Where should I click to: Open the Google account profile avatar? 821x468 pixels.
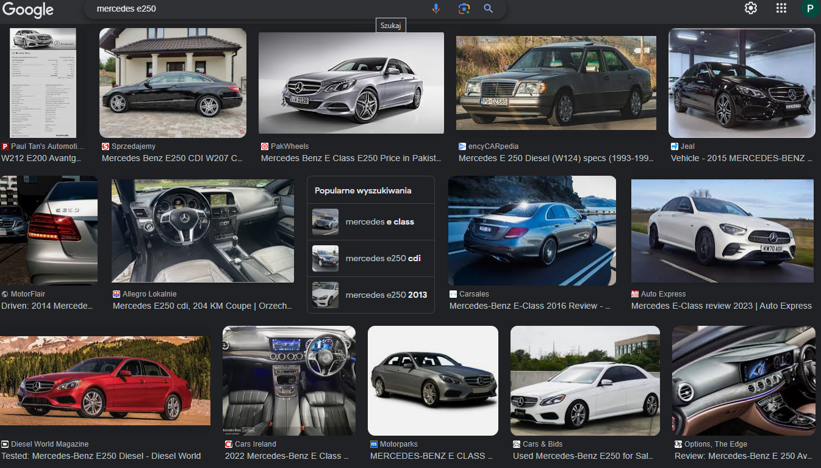[810, 9]
